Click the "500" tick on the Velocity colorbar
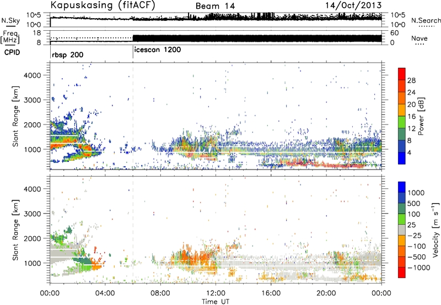441x305 pixels. click(x=414, y=203)
